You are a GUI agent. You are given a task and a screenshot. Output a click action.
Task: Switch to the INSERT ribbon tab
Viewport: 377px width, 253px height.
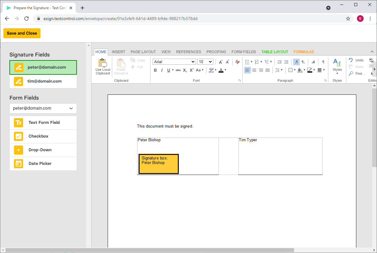coord(119,52)
